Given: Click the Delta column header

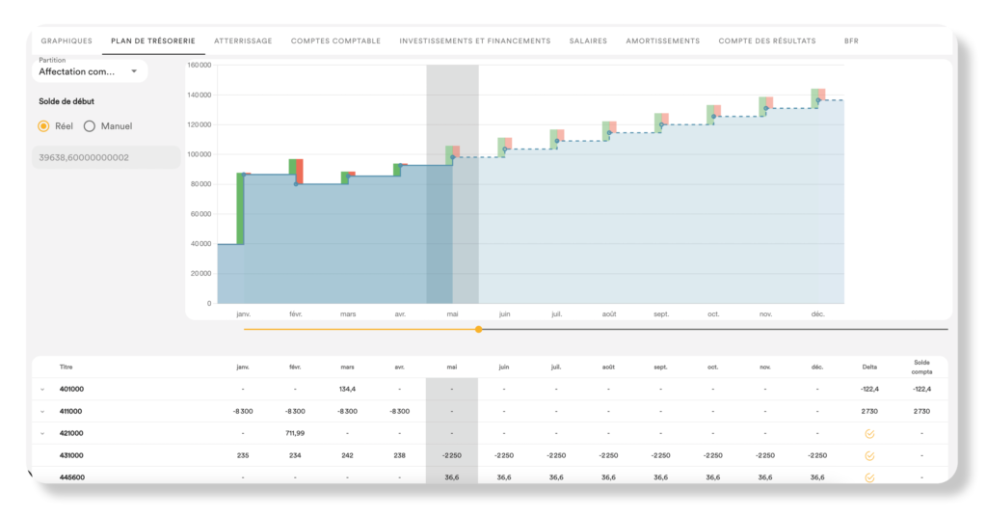Looking at the screenshot, I should click(869, 367).
